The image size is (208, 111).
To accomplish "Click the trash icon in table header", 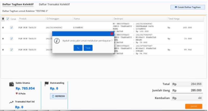I will click(3, 19).
